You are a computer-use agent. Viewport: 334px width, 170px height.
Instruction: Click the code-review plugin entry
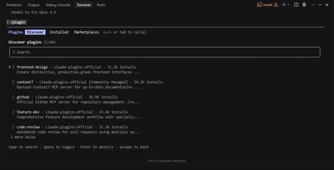(28, 127)
